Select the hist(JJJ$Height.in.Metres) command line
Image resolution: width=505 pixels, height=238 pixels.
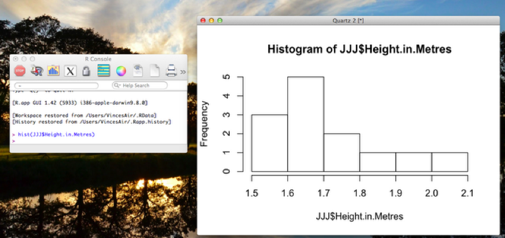(56, 134)
